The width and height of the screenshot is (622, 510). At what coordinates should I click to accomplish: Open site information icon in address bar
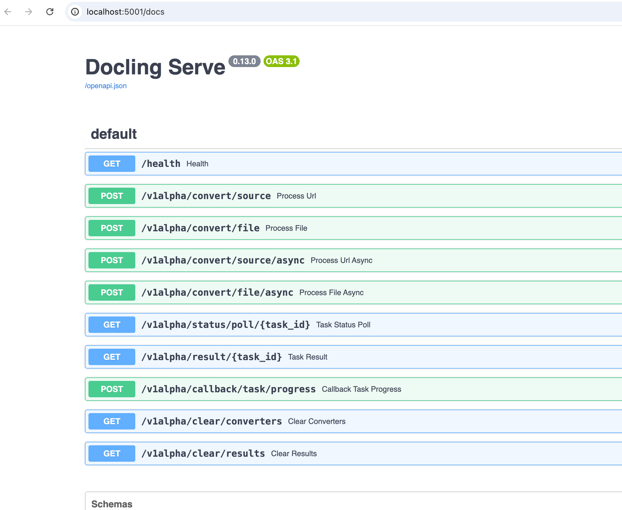pos(75,12)
